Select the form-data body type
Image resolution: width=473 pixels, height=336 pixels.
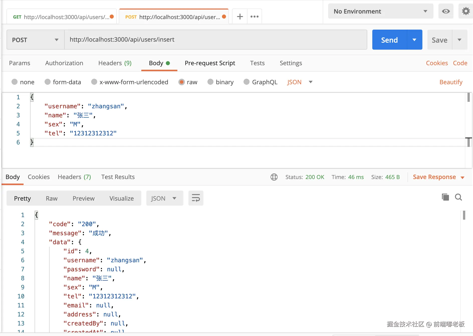pos(48,82)
